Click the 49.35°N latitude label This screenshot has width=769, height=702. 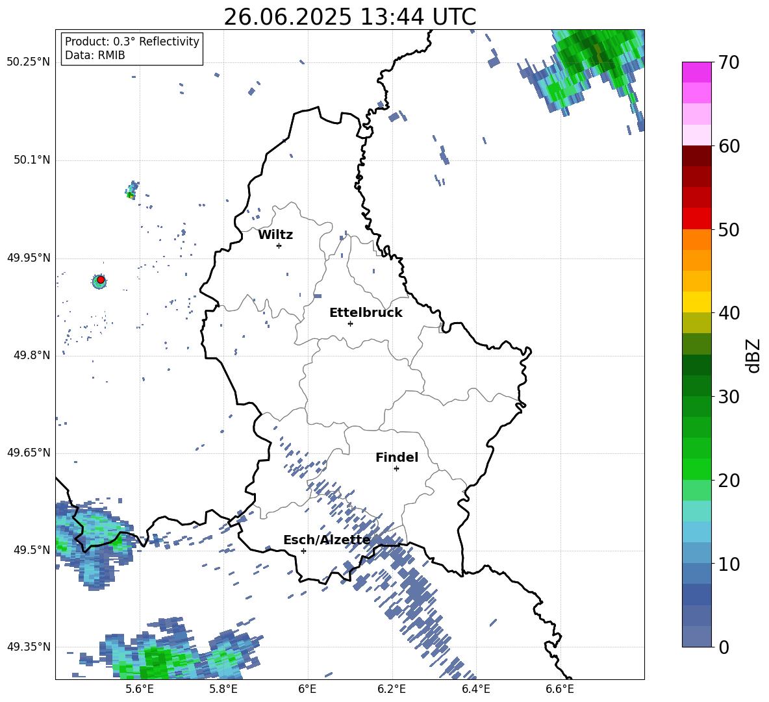(29, 647)
